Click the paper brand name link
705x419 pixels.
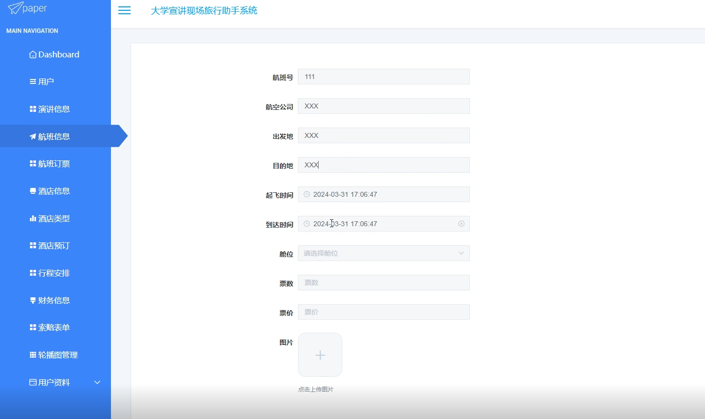[x=35, y=8]
